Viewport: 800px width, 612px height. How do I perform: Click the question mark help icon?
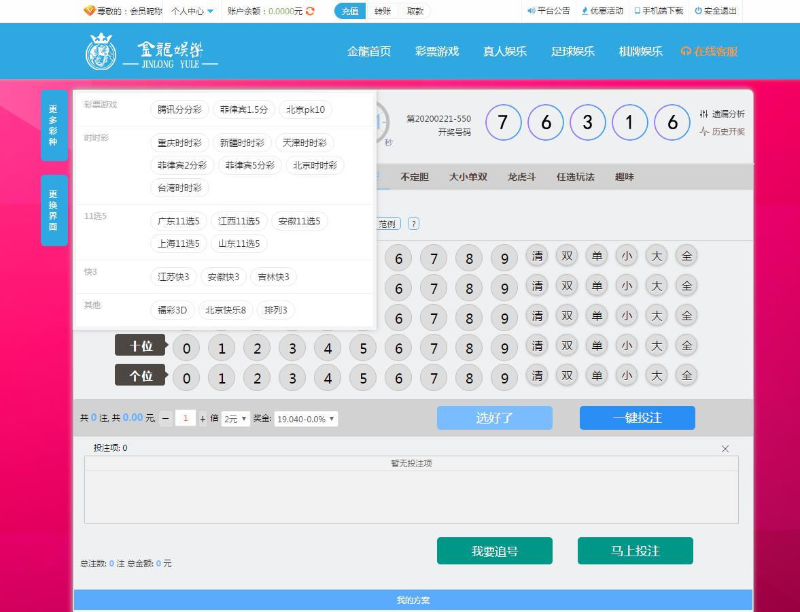coord(413,224)
